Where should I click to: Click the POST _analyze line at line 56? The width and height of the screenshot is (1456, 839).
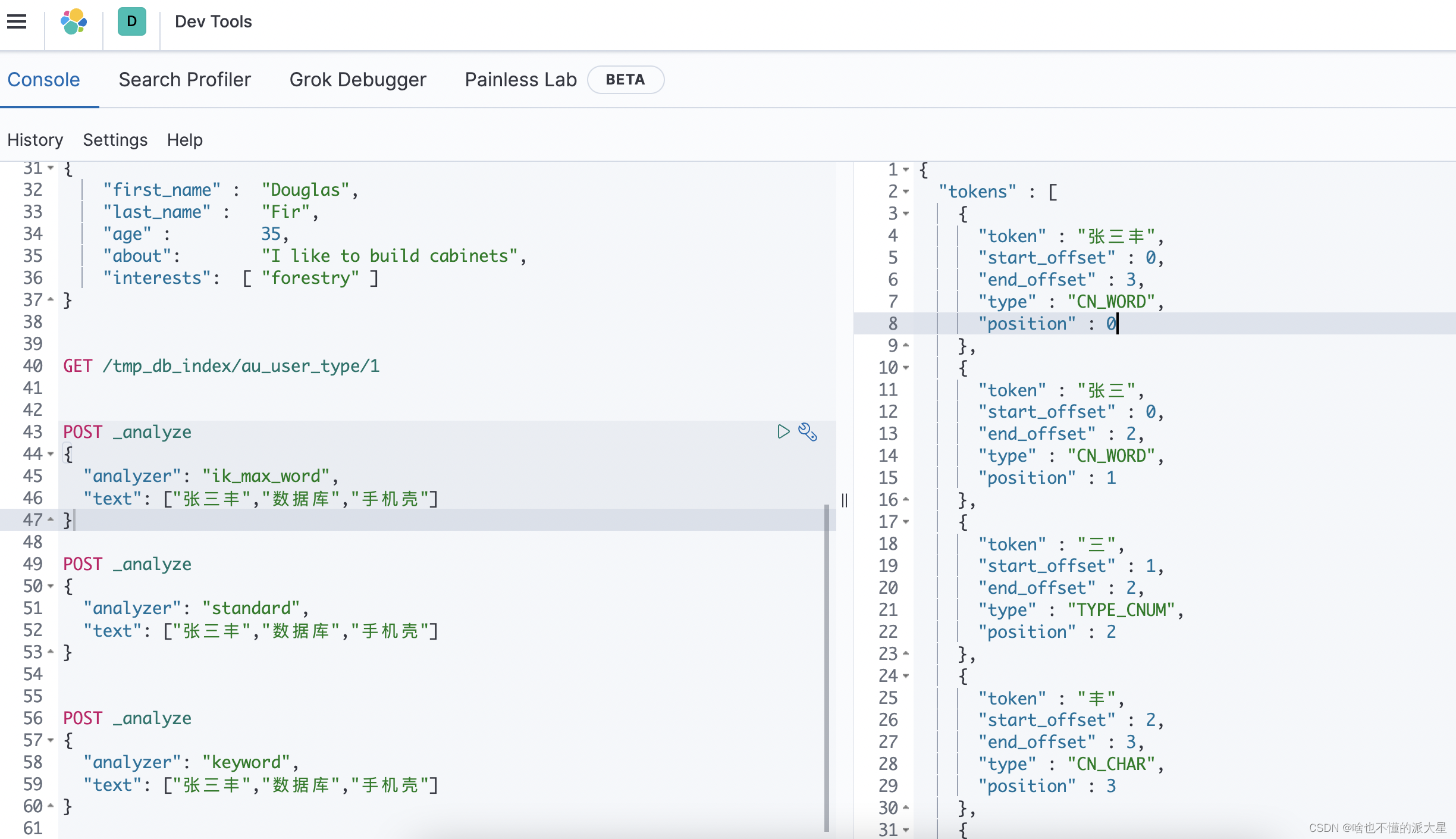(x=127, y=718)
